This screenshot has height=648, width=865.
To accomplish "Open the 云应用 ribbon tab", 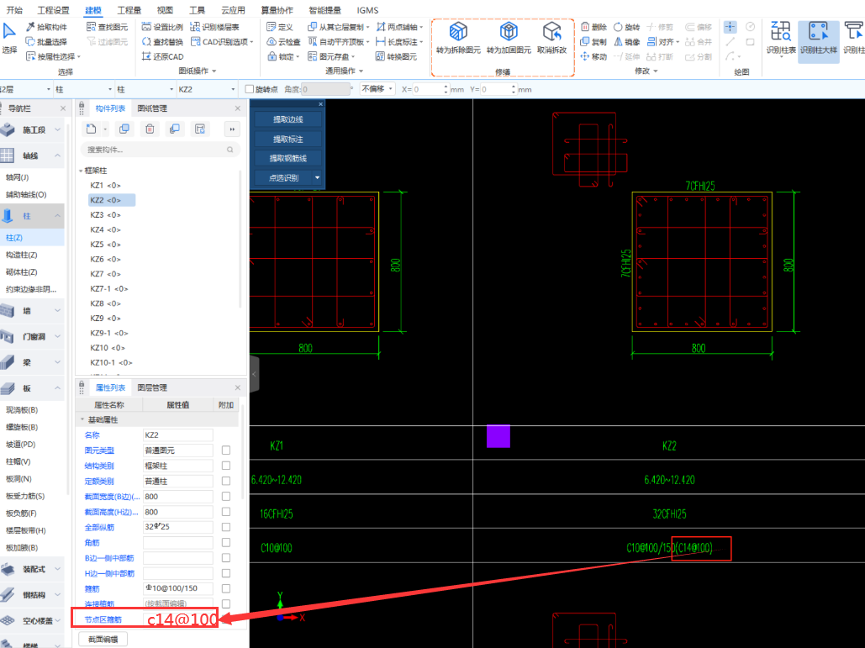I will click(x=233, y=10).
